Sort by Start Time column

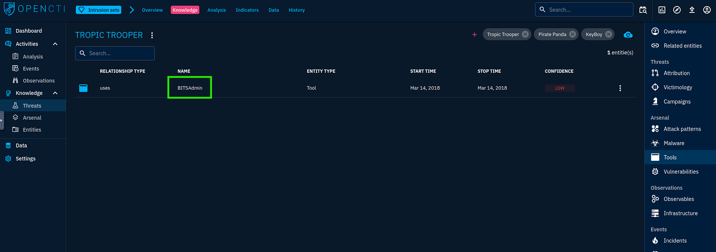[423, 71]
